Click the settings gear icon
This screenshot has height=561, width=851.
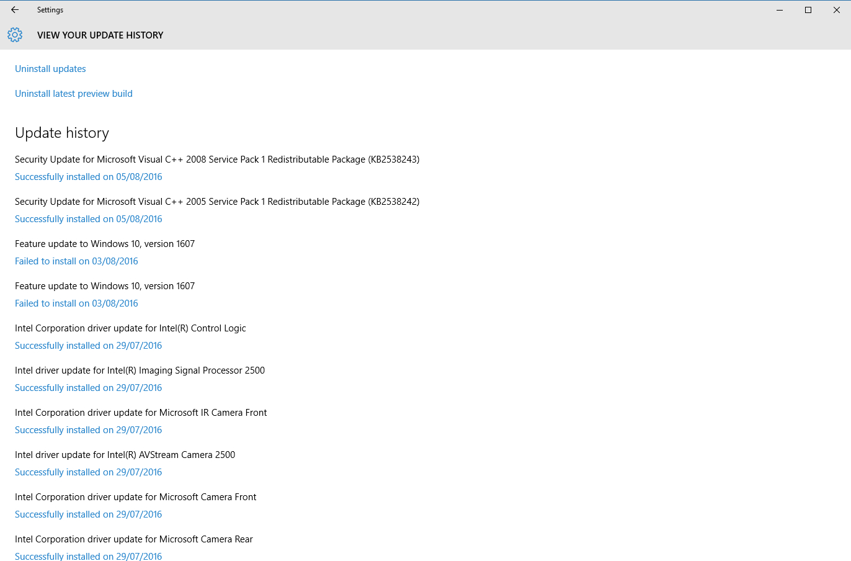coord(15,35)
